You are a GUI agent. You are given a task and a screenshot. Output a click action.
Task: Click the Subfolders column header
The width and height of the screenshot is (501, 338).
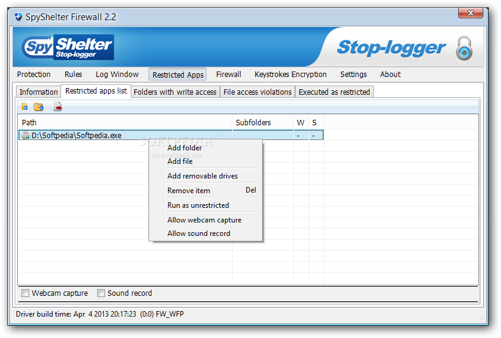(x=263, y=122)
